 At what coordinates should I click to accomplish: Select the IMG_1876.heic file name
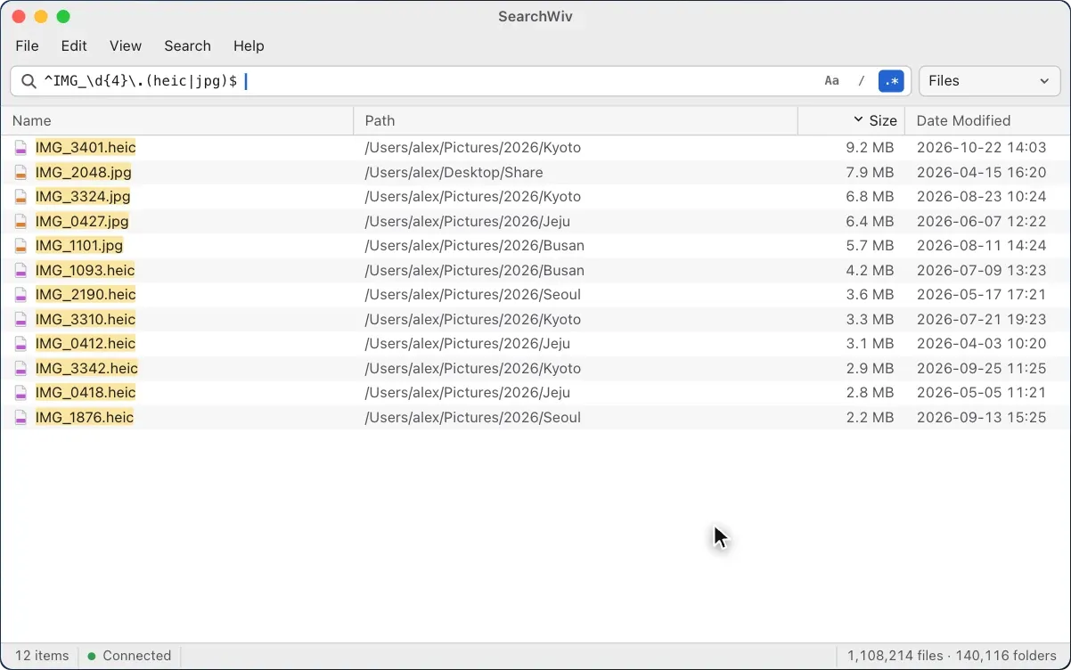pos(85,418)
